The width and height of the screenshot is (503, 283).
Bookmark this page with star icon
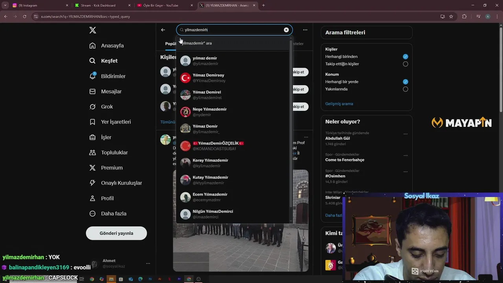[x=451, y=17]
